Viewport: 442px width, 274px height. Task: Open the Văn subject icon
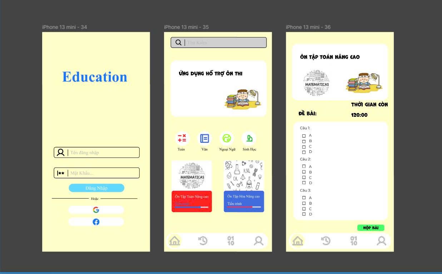pyautogui.click(x=204, y=138)
